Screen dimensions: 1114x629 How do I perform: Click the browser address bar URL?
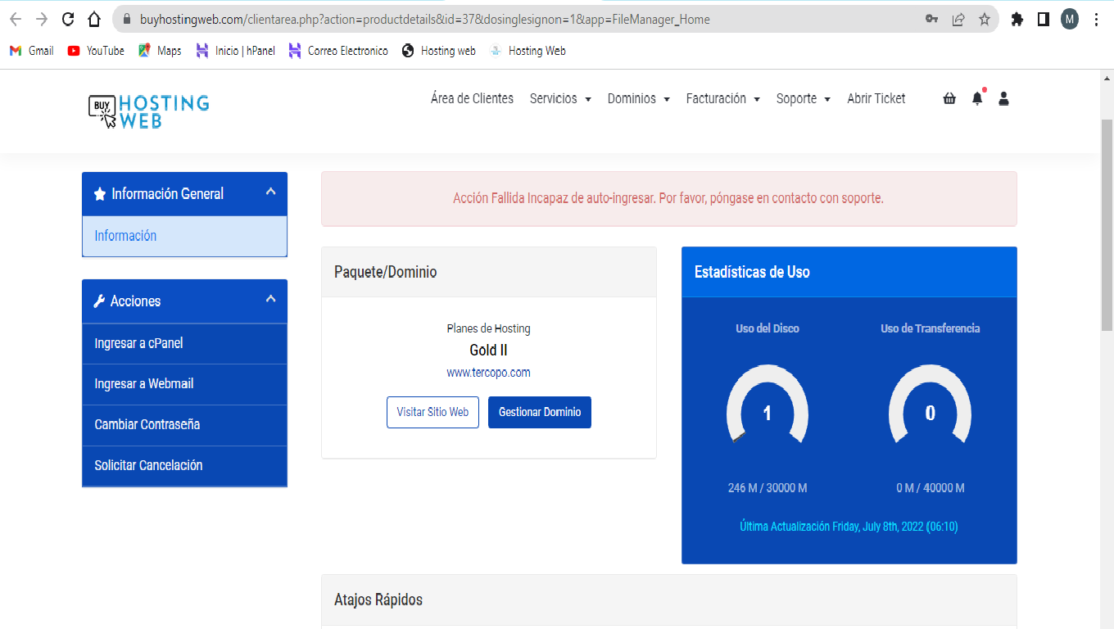coord(424,19)
